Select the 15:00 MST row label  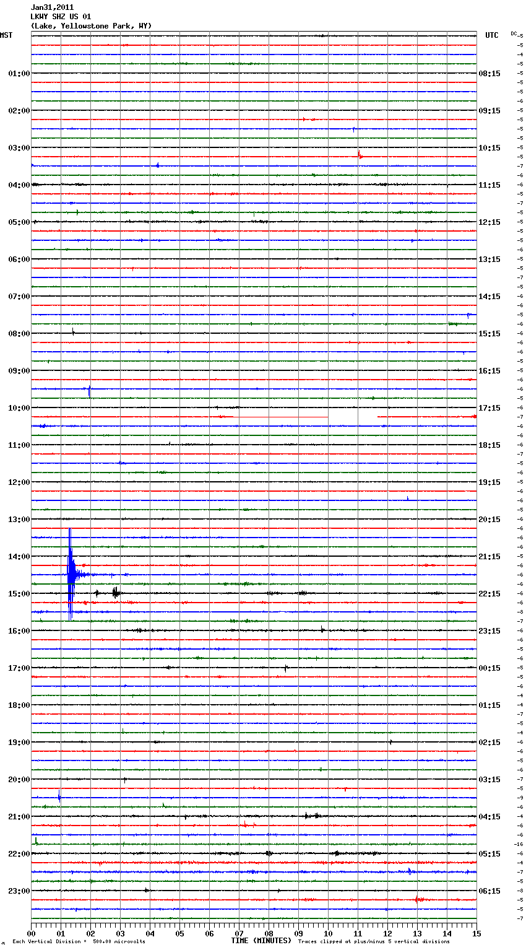click(19, 594)
